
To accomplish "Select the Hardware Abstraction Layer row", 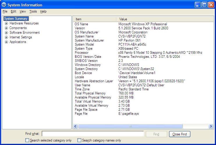I will click(x=143, y=81).
